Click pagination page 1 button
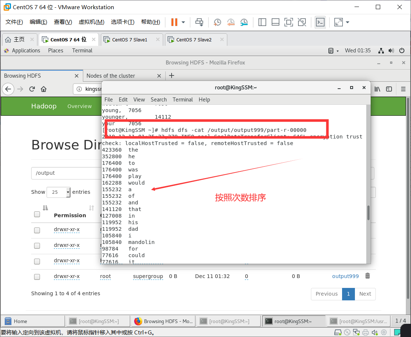Viewport: 411px width, 337px height. [348, 294]
